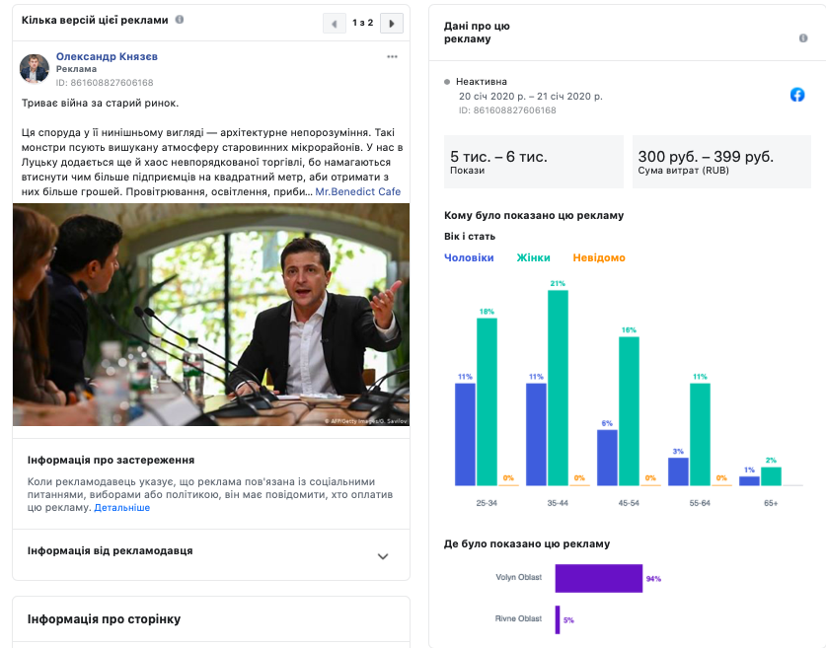Screen dimensions: 826x648
Task: Toggle the Жінки legend in chart
Action: click(x=533, y=258)
